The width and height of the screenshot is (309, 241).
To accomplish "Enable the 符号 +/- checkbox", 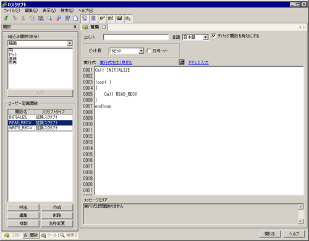I will coord(148,51).
